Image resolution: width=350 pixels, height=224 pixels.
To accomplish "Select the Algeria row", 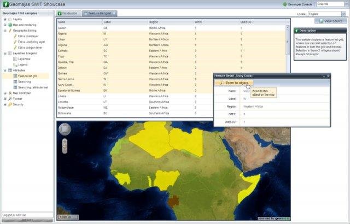I will (x=171, y=45).
